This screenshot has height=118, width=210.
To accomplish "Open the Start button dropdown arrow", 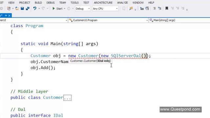I will click(65, 9).
